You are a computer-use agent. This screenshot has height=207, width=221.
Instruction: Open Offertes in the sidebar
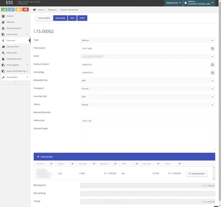click(15, 22)
